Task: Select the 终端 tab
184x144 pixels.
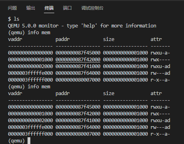Action: 49,8
